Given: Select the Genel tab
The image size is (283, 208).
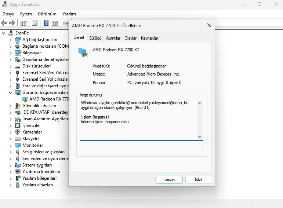Looking at the screenshot, I should point(79,37).
